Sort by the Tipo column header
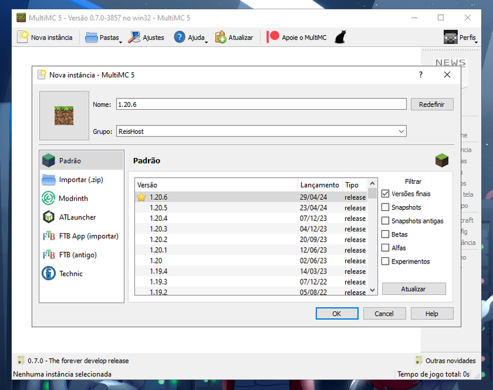Screen dimensions: 493x390 click(355, 185)
